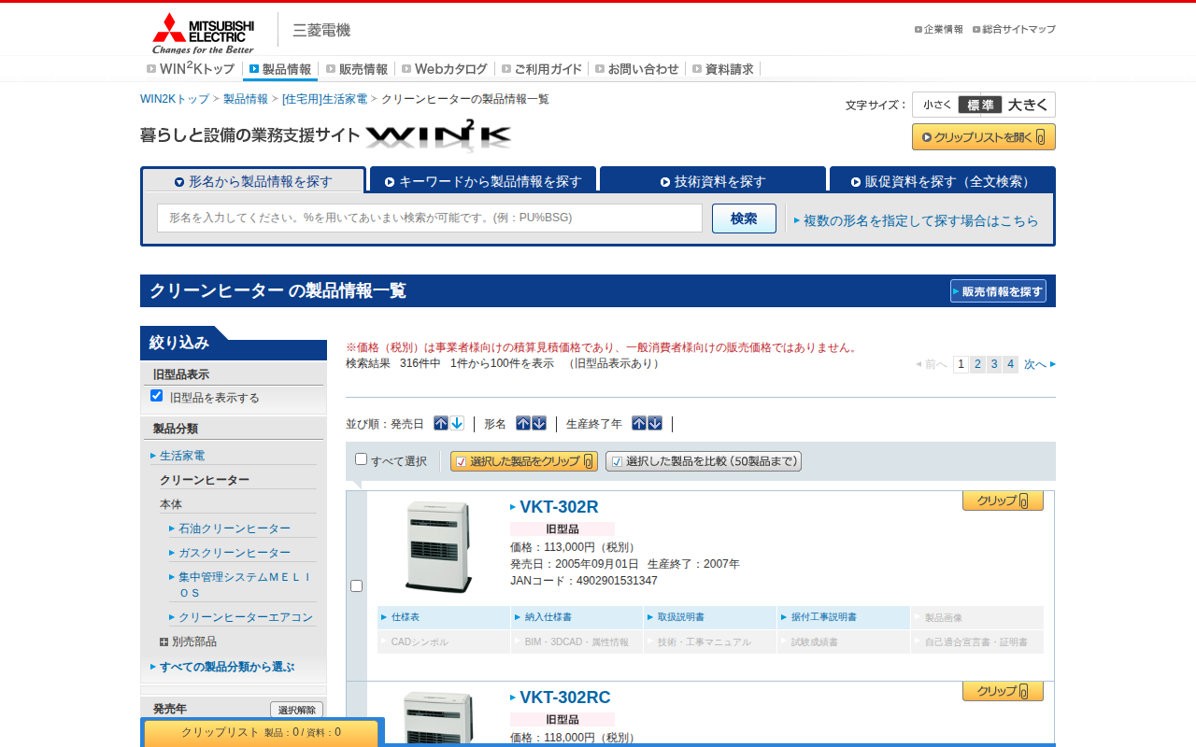1196x747 pixels.
Task: Open the clip list button
Action: (984, 137)
